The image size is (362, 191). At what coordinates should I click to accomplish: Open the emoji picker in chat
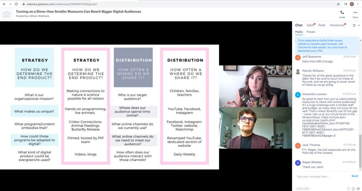tap(353, 189)
